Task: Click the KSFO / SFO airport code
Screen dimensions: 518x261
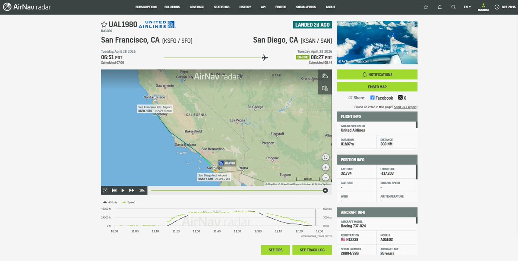Action: tap(177, 41)
